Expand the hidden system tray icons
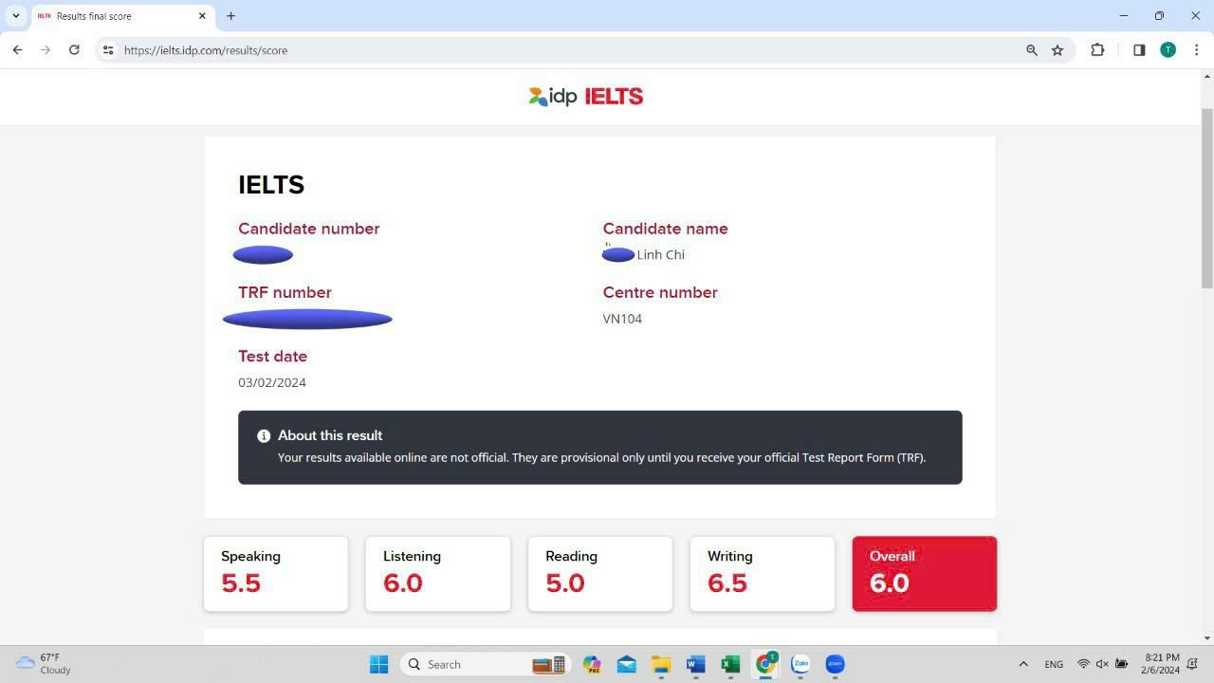Image resolution: width=1214 pixels, height=683 pixels. point(1022,664)
